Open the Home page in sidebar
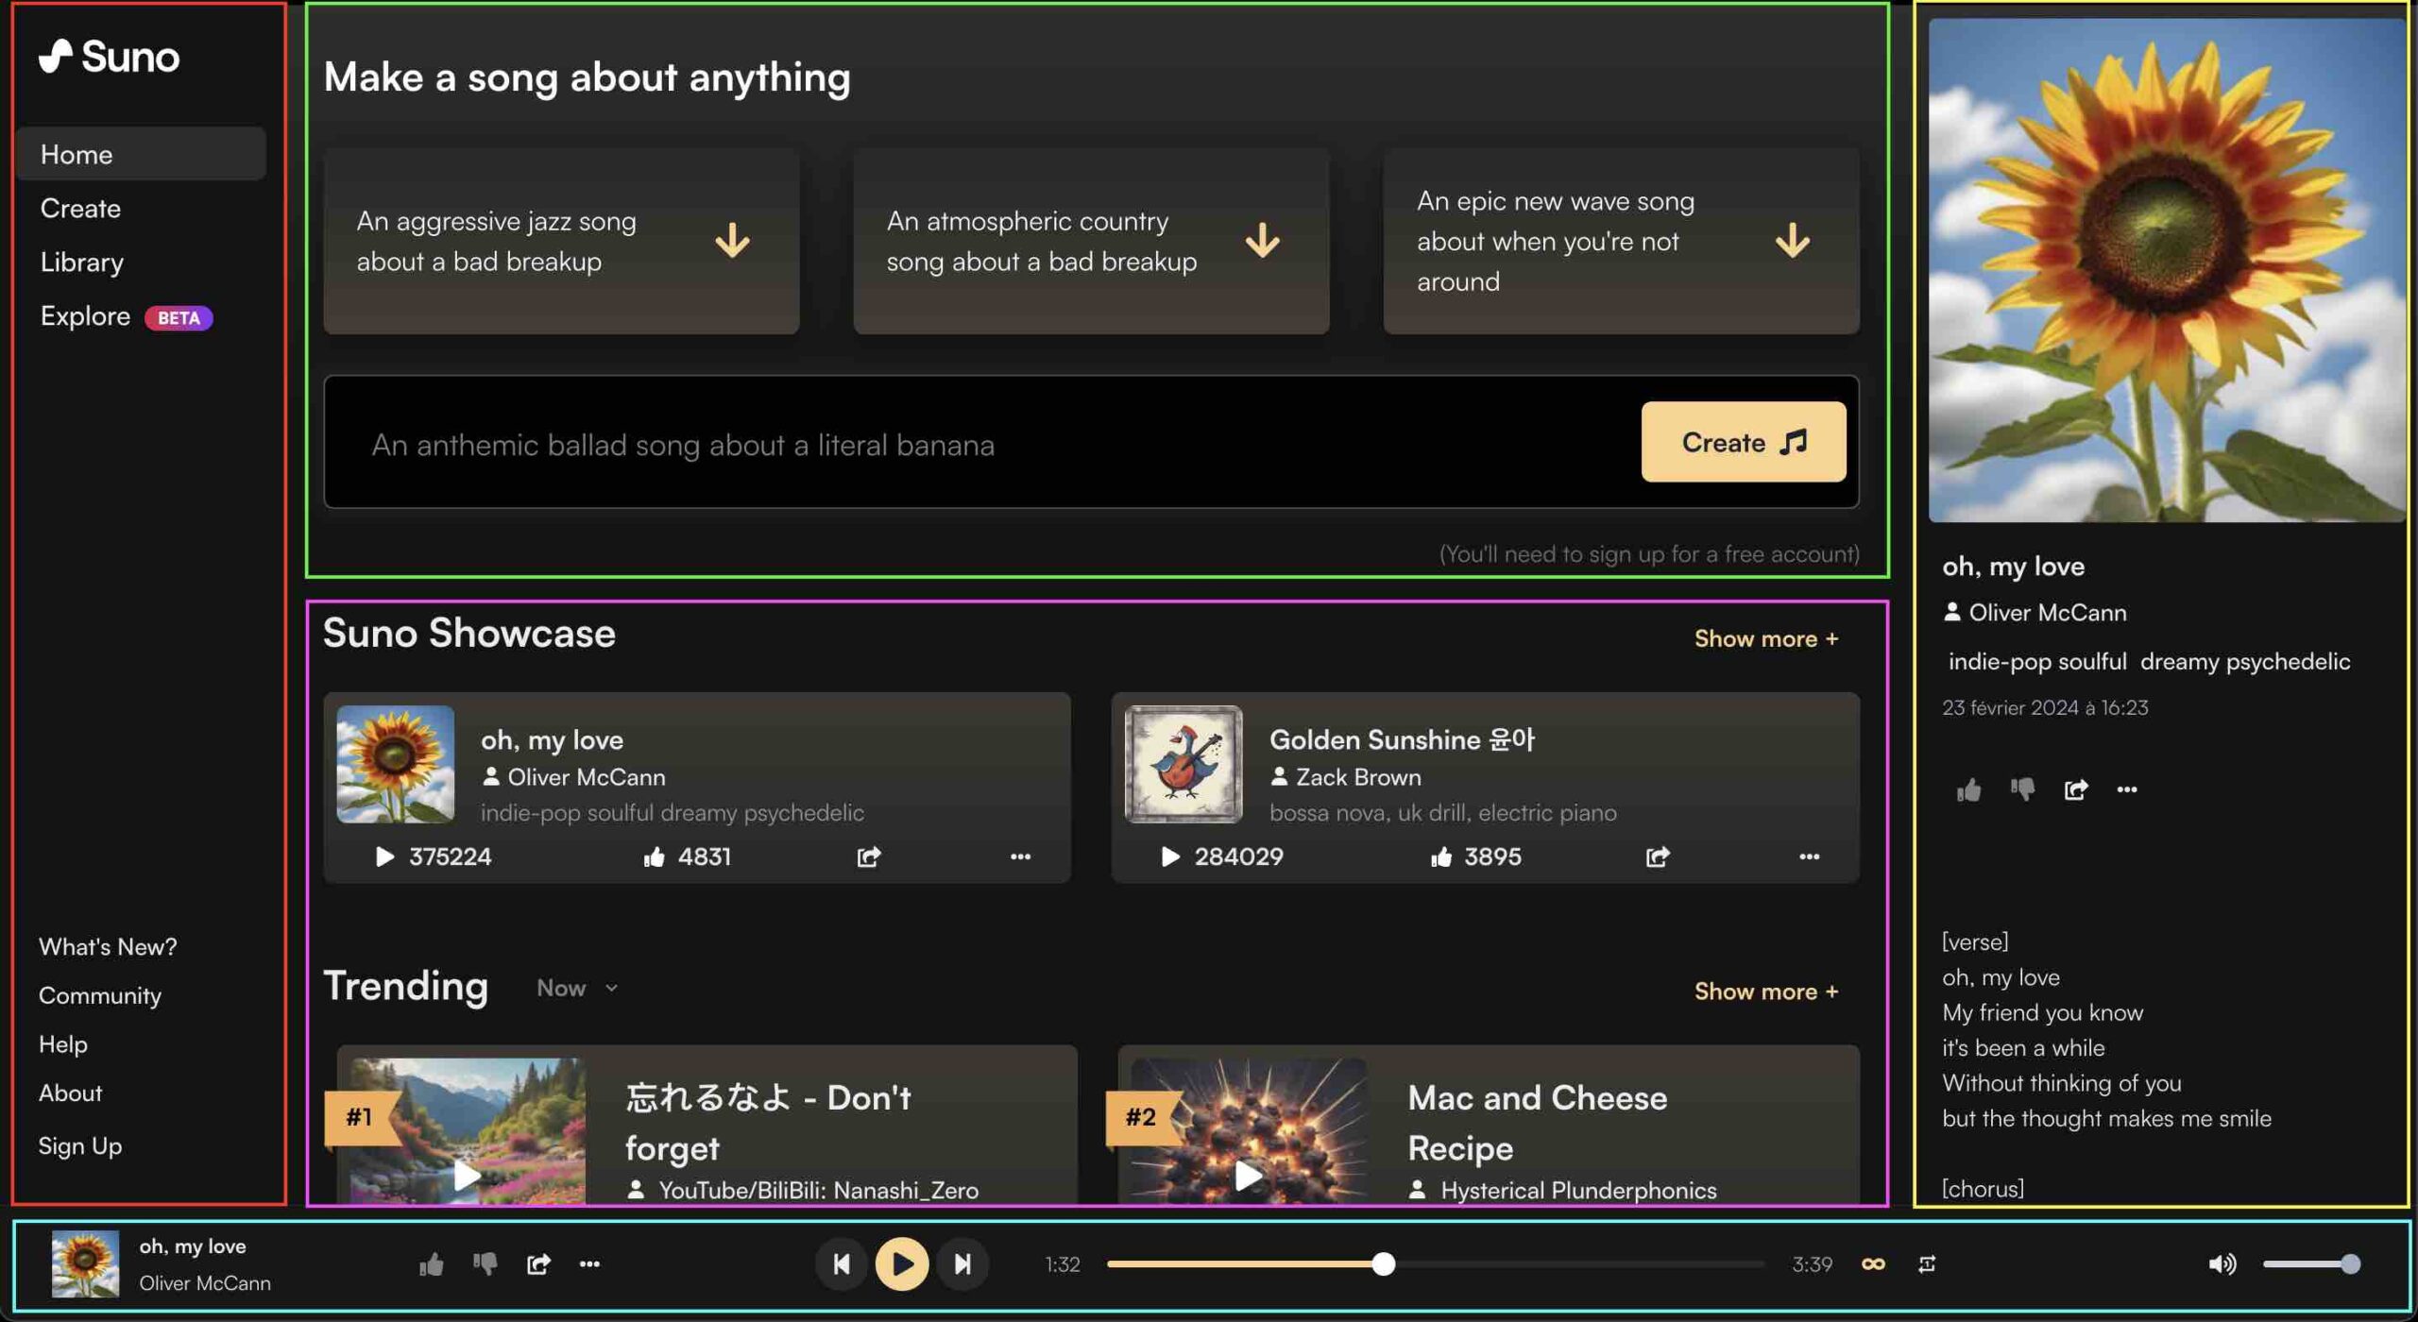Image resolution: width=2418 pixels, height=1322 pixels. (x=141, y=154)
